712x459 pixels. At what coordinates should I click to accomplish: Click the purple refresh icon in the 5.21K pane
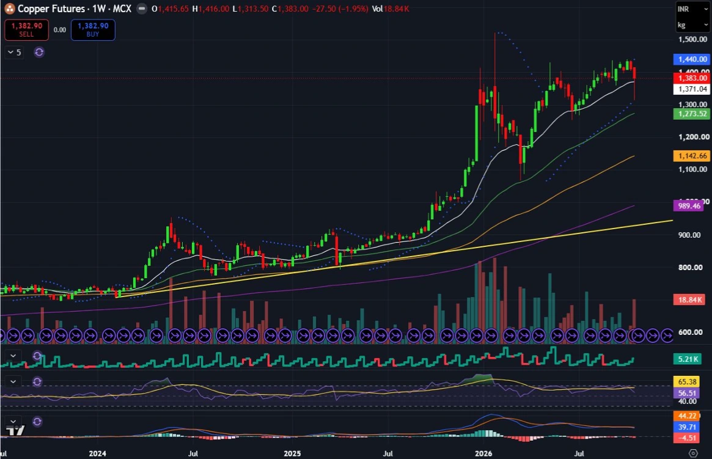coord(37,356)
